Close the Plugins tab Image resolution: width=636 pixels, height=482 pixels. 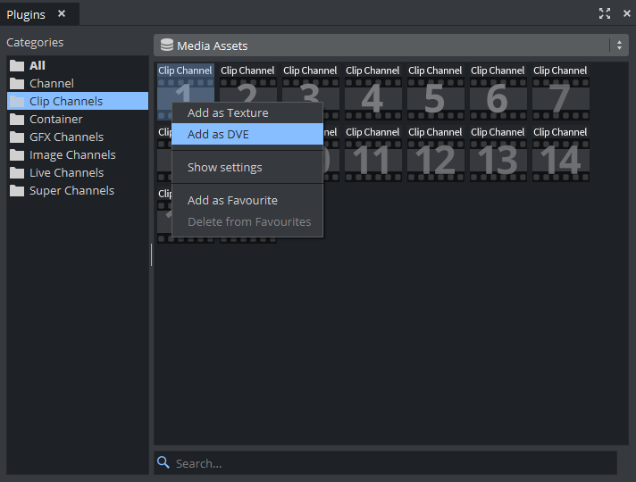[62, 13]
